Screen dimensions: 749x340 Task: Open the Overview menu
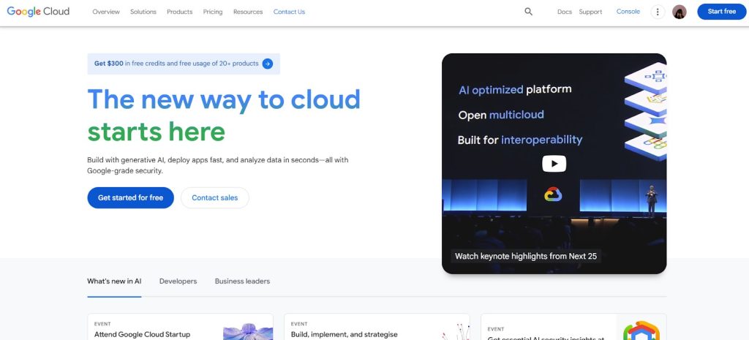click(106, 12)
